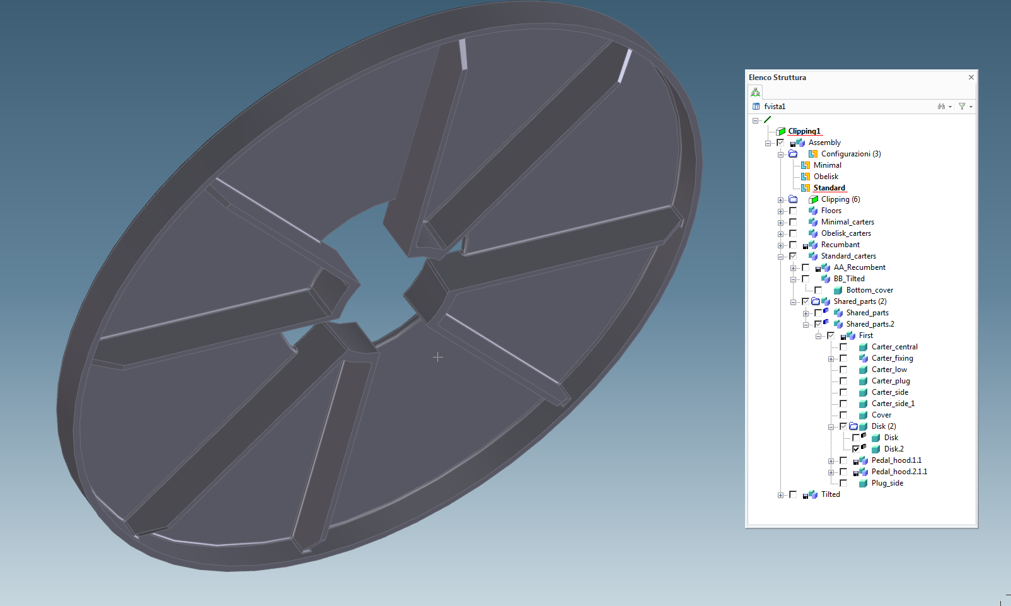Click the Carter_fixing assembly icon

[x=864, y=358]
